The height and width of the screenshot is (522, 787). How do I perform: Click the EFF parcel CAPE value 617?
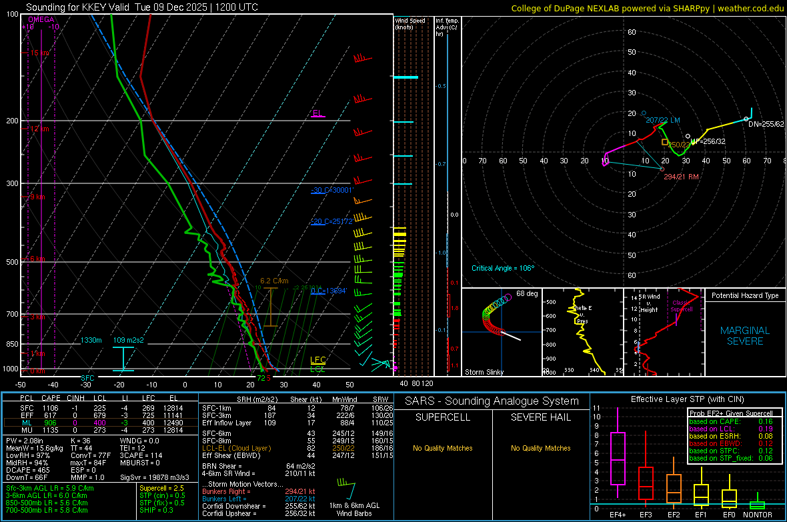[x=50, y=415]
